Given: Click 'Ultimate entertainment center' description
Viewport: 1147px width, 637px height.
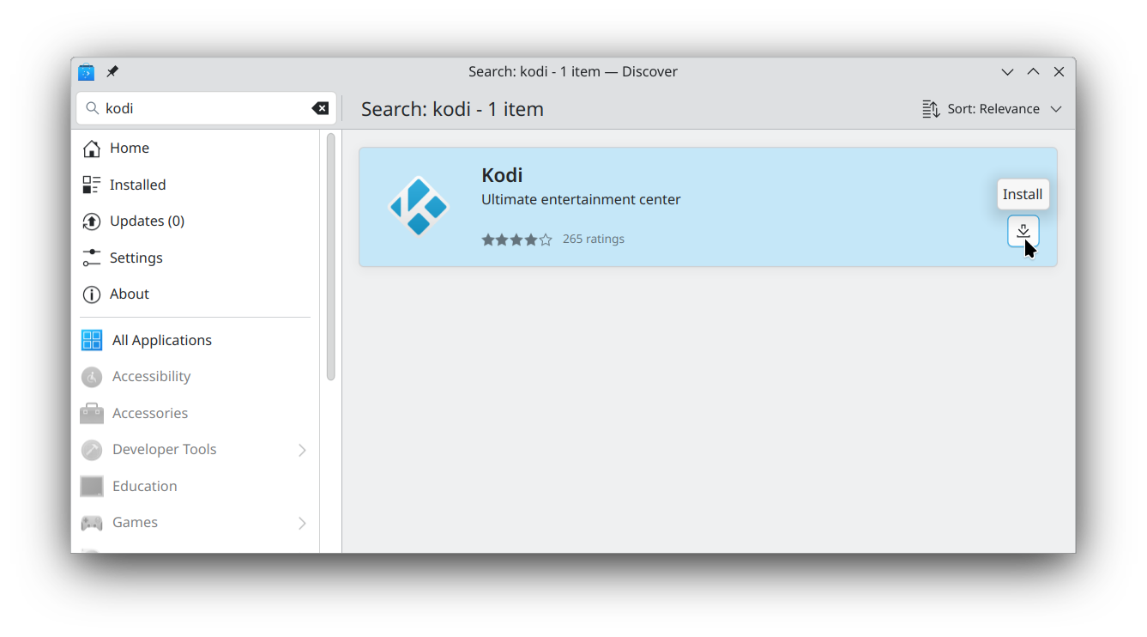Looking at the screenshot, I should [581, 199].
